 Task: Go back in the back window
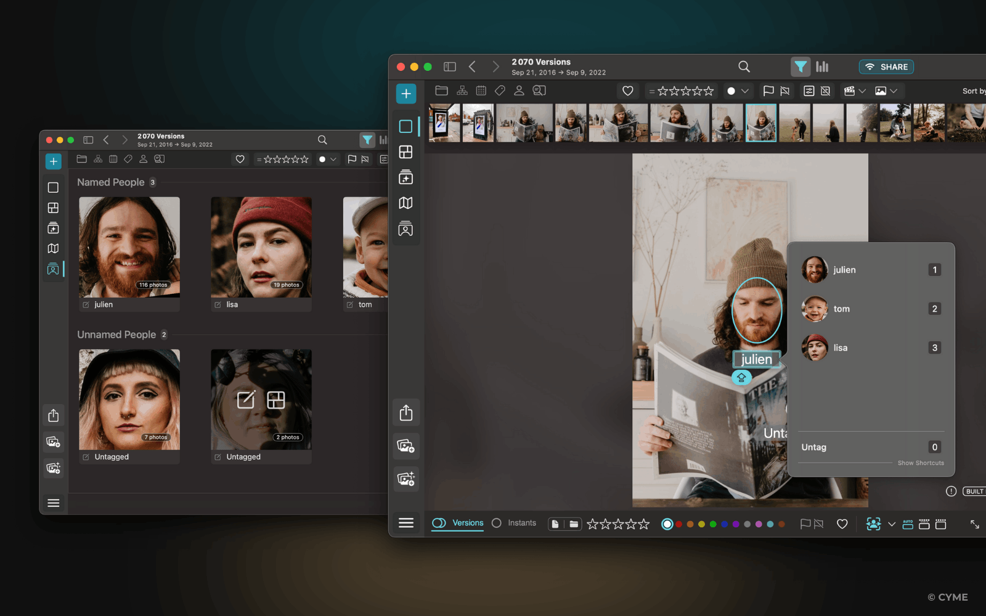(x=106, y=140)
